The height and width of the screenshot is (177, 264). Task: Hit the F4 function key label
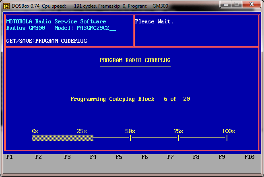click(x=93, y=157)
